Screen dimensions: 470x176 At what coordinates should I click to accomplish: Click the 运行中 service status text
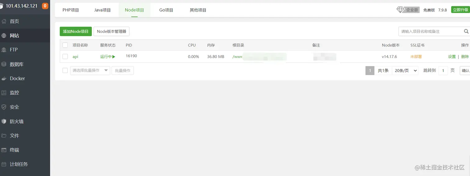tap(106, 57)
